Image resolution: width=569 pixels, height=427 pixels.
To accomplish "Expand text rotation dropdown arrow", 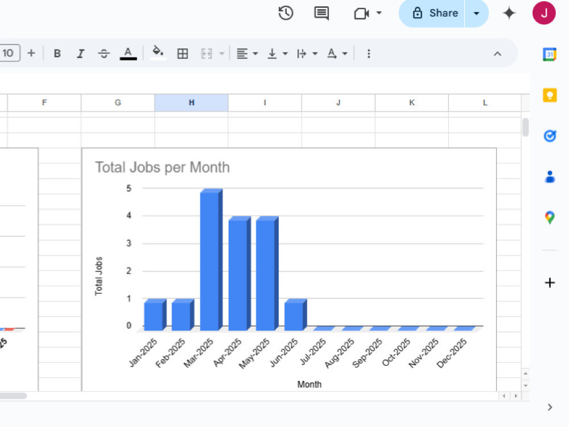I will [x=345, y=54].
